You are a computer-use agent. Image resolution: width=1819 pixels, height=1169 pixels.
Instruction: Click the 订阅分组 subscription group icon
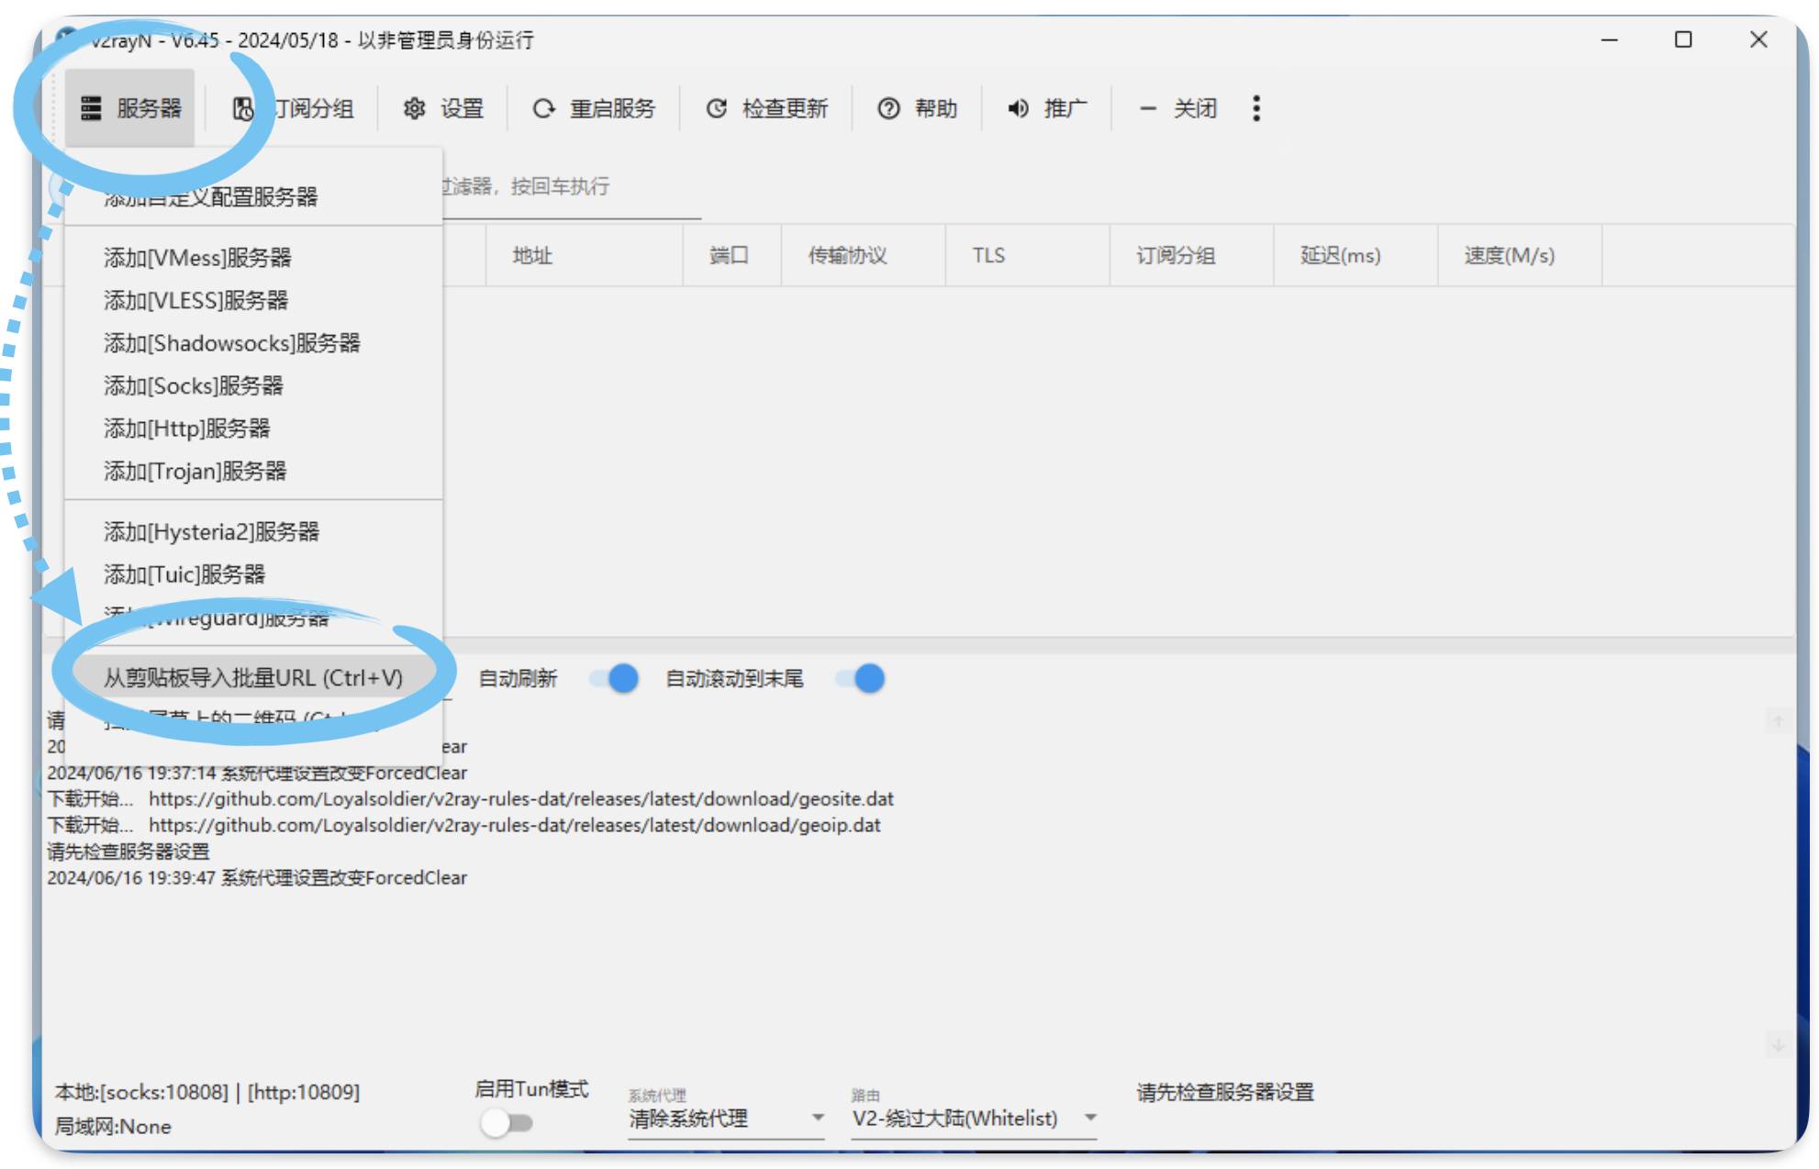point(243,107)
